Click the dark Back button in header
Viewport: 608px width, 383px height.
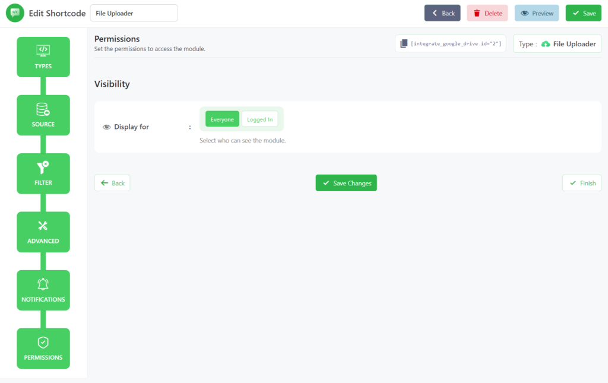coord(442,13)
